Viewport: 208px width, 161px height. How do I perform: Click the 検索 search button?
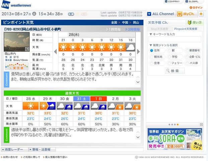(x=175, y=71)
